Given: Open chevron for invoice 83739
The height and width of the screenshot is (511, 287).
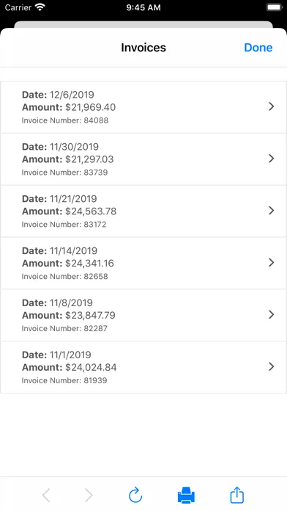Looking at the screenshot, I should (272, 159).
